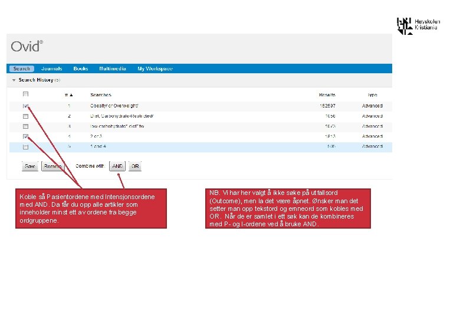Viewport: 460px width, 319px height.
Task: Click Advanced type in '1 and 4' row
Action: pyautogui.click(x=372, y=147)
